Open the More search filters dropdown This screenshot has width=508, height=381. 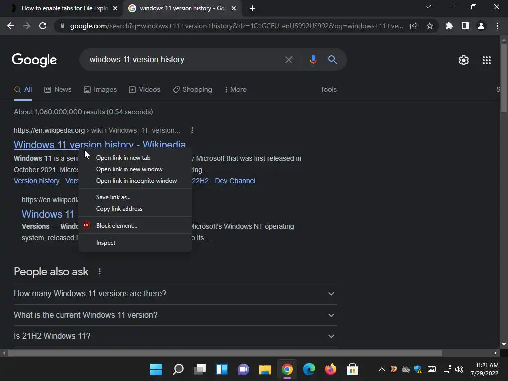tap(236, 90)
